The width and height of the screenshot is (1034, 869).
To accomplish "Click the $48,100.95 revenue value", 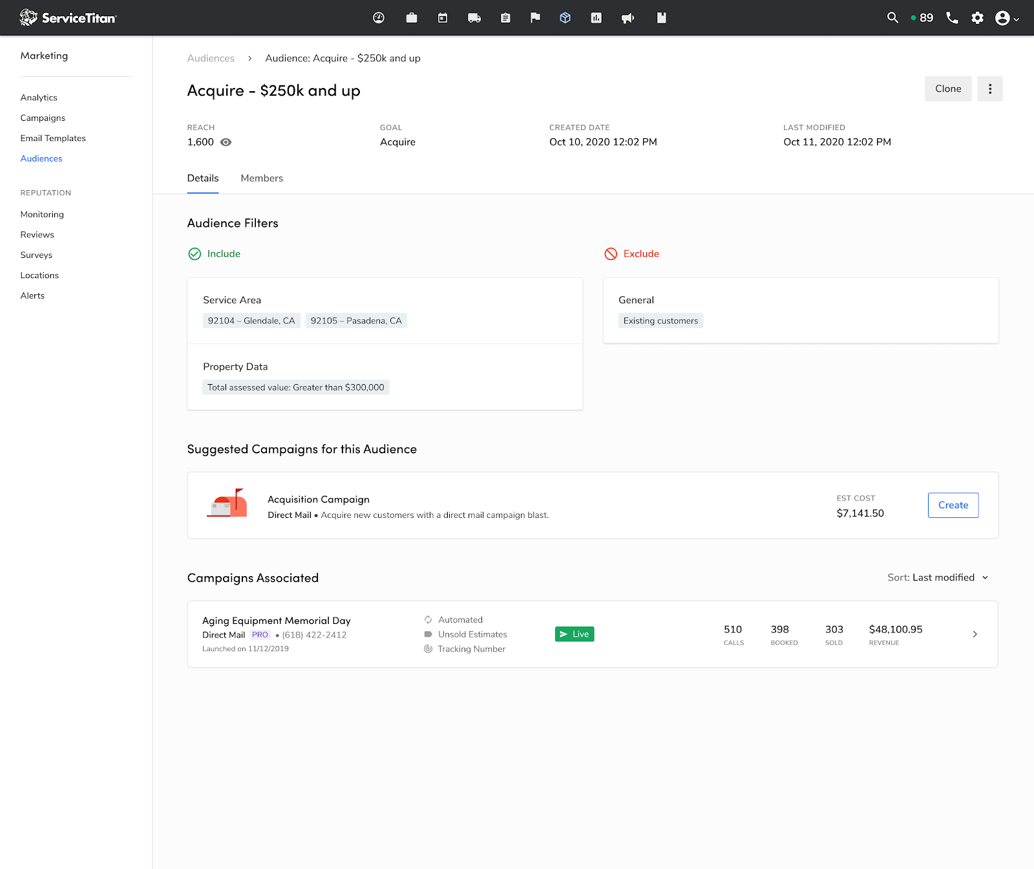I will [896, 629].
